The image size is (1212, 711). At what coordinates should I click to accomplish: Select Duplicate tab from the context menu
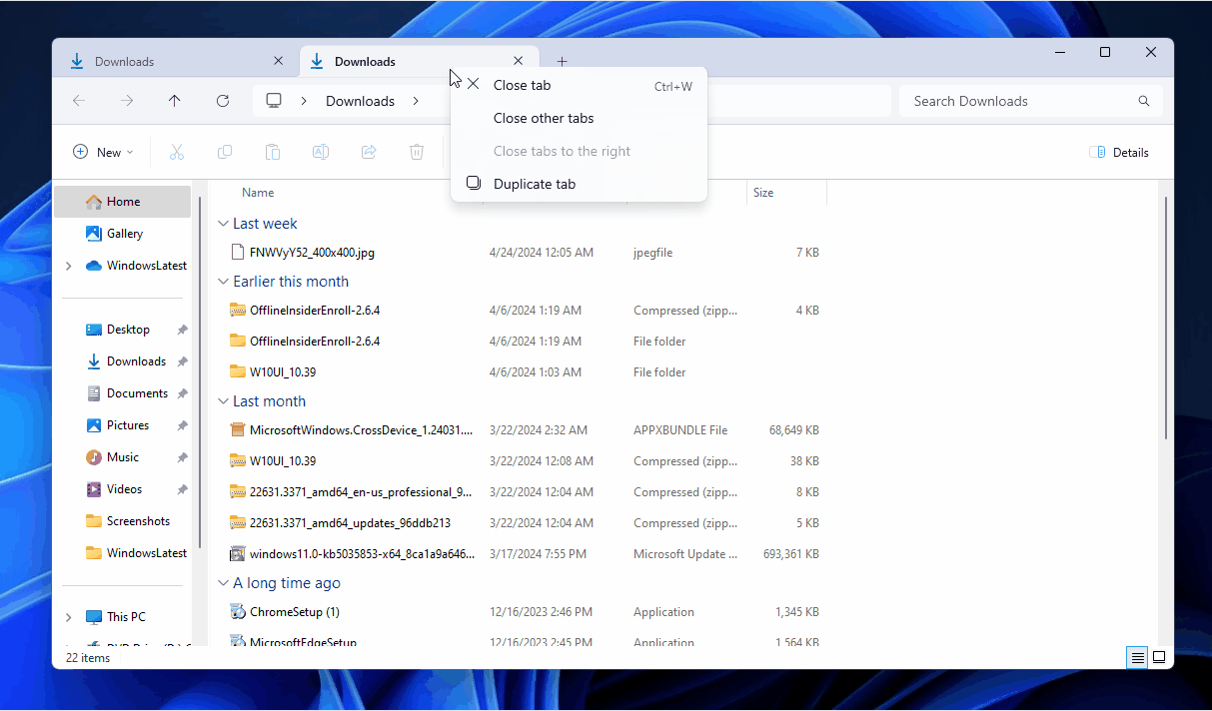(x=535, y=184)
